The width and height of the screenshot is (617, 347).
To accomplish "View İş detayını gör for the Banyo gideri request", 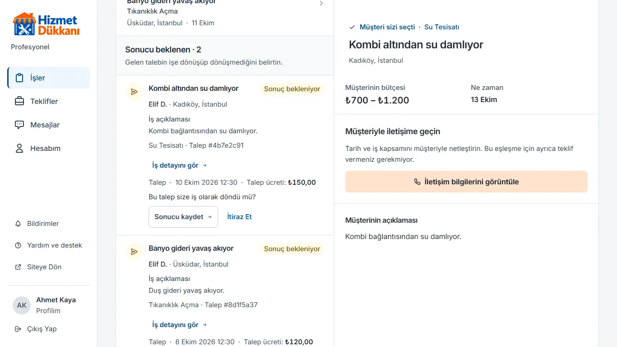I will pos(180,325).
